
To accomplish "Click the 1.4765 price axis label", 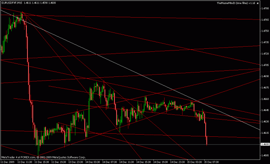I will click(265, 20).
